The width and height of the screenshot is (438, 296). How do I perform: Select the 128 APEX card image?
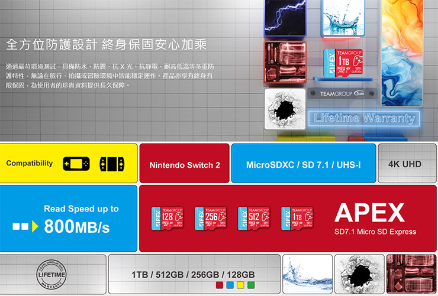pos(168,219)
